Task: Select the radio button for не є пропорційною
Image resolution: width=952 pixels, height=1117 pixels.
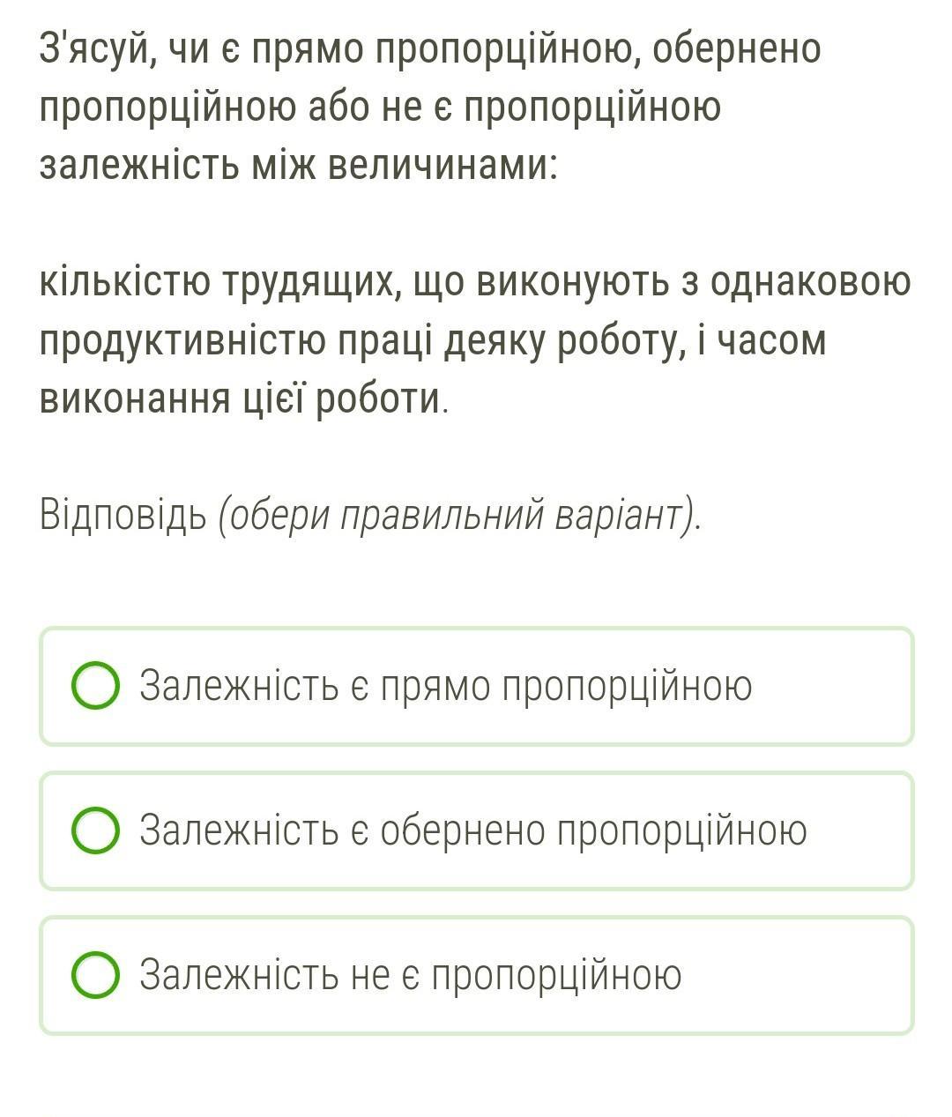Action: pyautogui.click(x=95, y=976)
